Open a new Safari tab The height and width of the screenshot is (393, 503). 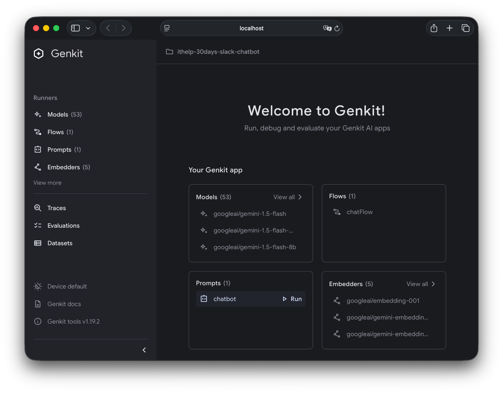450,28
